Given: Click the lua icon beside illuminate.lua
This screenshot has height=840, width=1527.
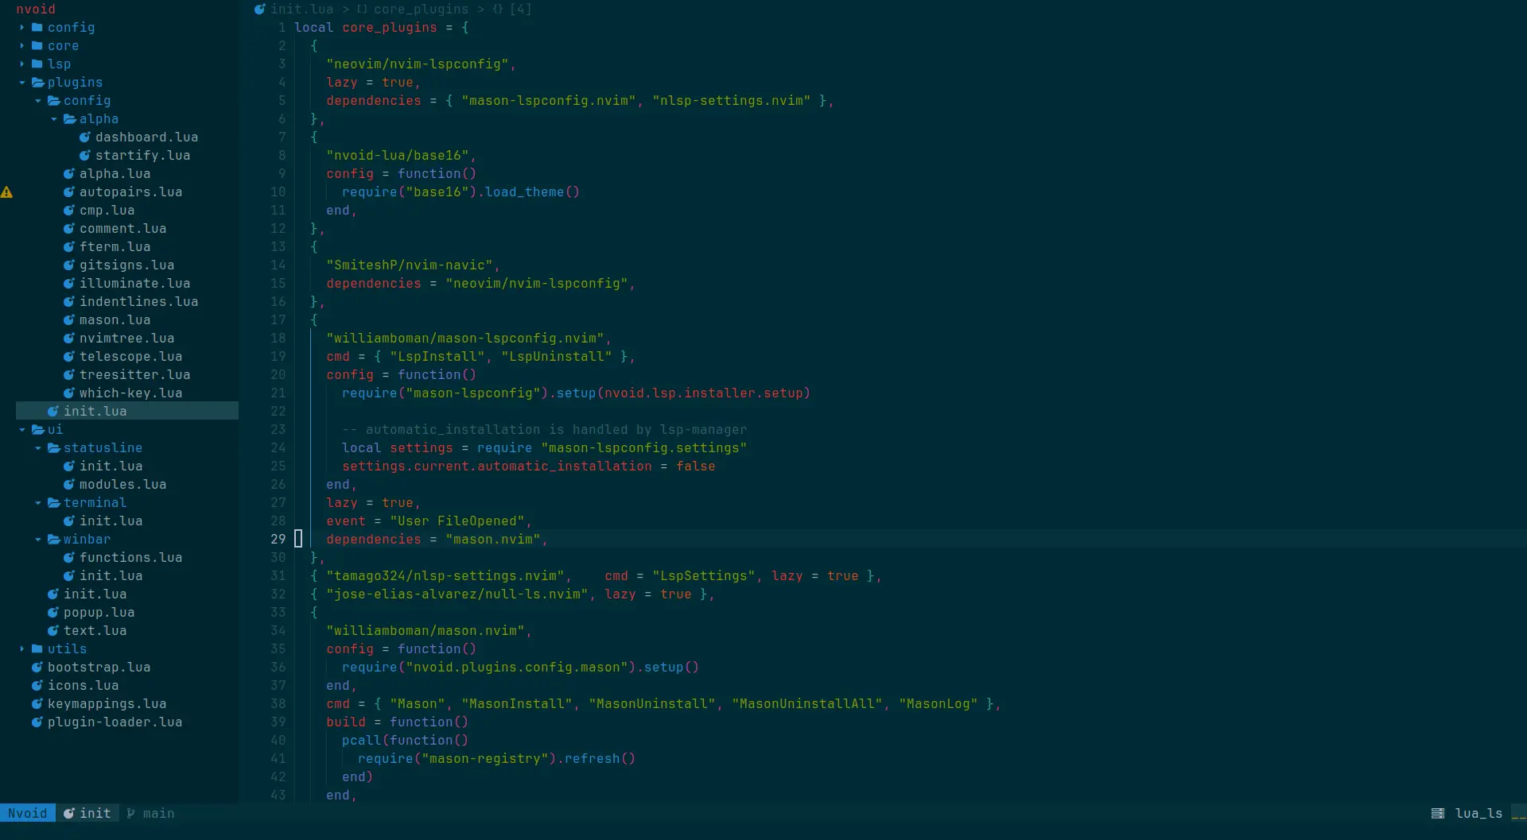Looking at the screenshot, I should 69,284.
